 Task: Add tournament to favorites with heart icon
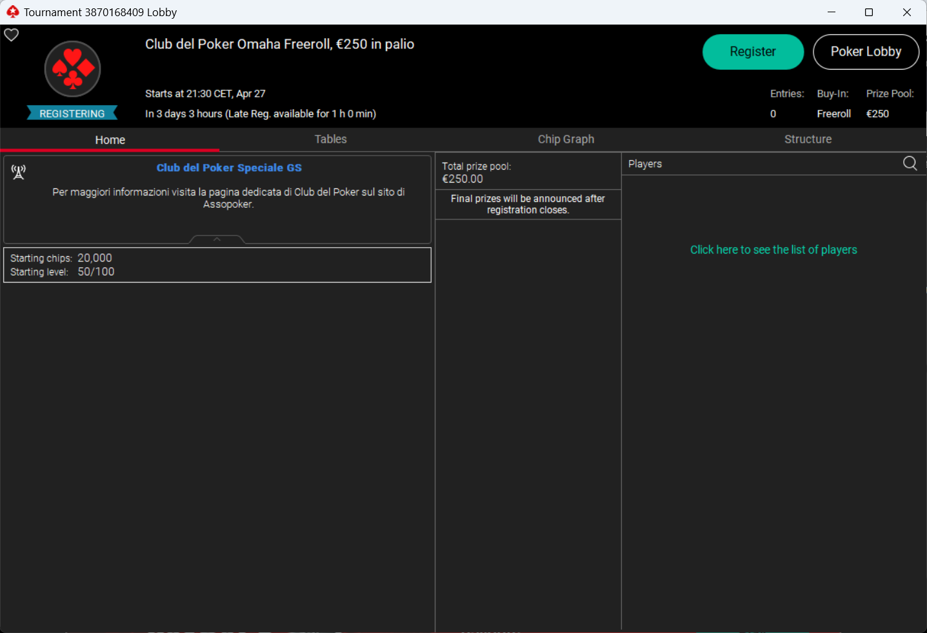tap(12, 35)
